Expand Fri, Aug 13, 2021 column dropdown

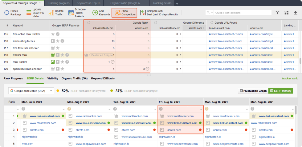click(201, 109)
